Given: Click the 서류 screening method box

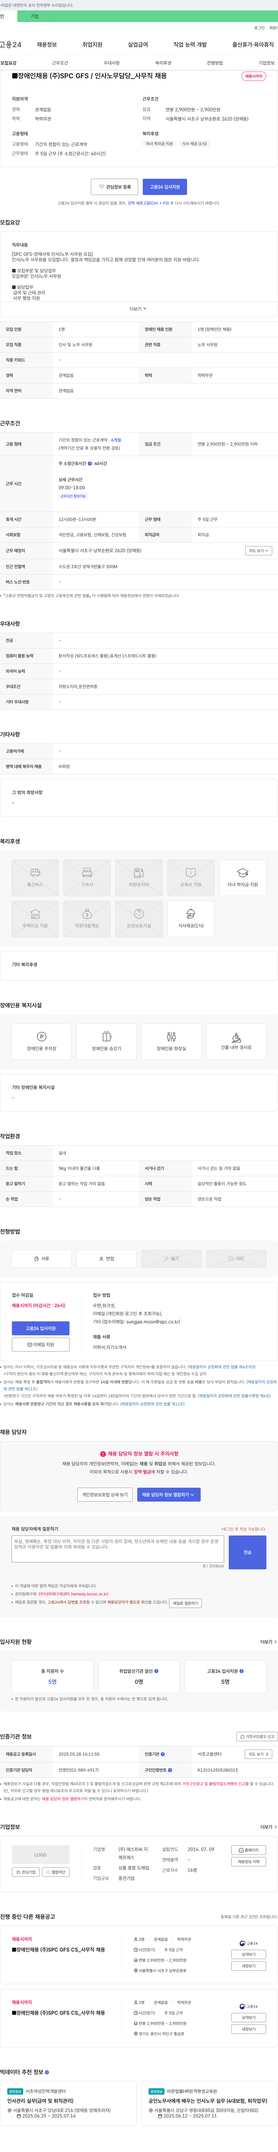Looking at the screenshot, I should [42, 1258].
